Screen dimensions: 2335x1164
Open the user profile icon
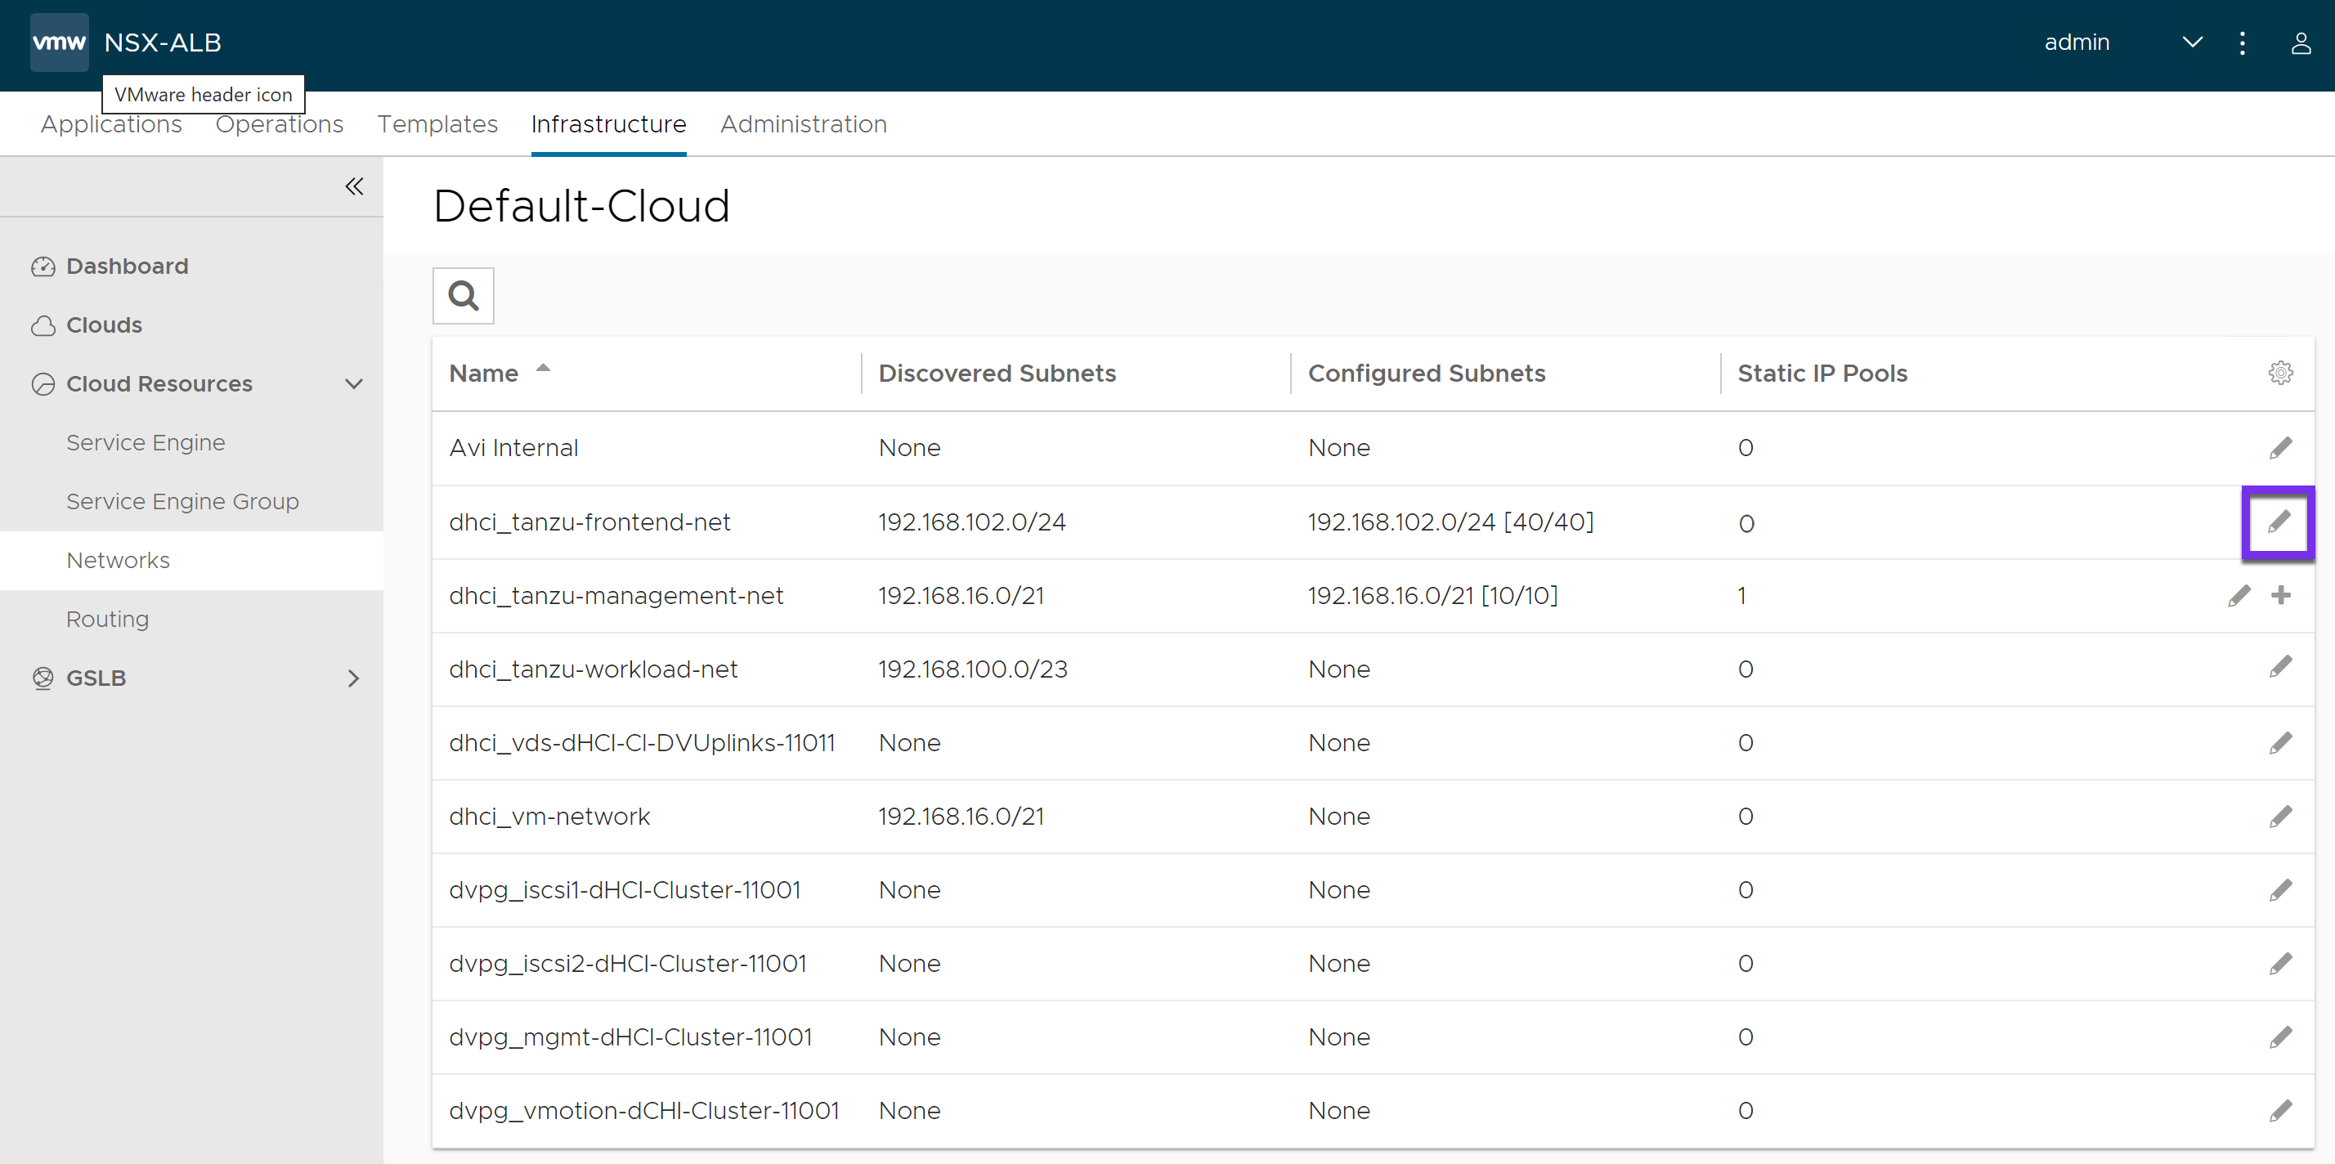click(x=2301, y=43)
